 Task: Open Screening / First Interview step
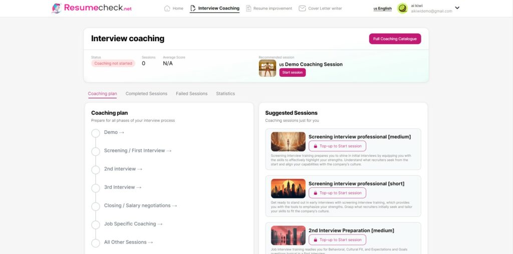coord(138,151)
